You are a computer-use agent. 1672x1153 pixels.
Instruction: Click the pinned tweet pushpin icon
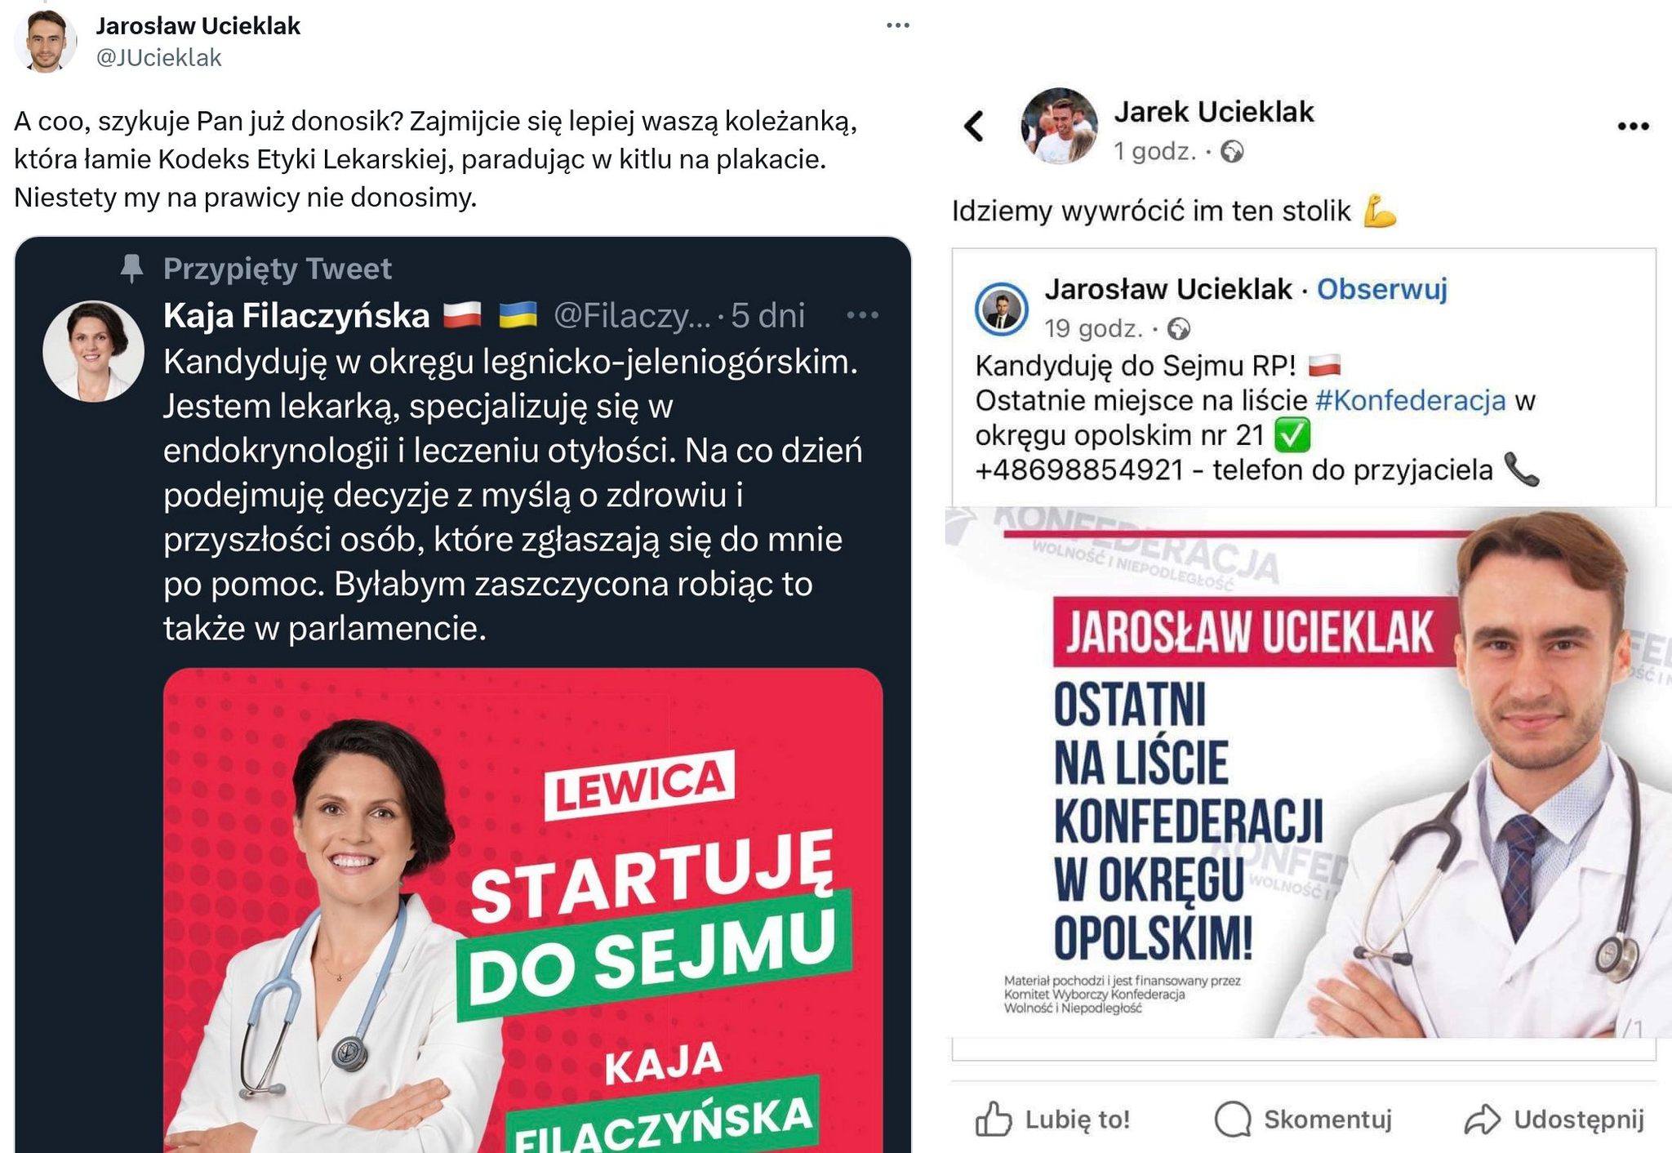tap(131, 269)
